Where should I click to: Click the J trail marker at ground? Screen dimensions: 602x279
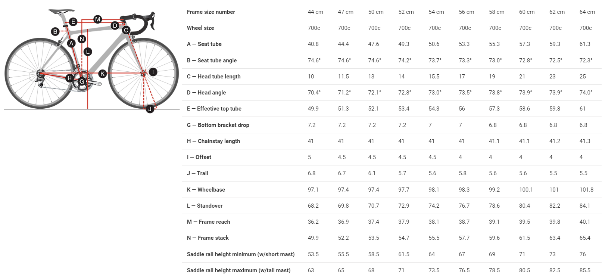[150, 109]
